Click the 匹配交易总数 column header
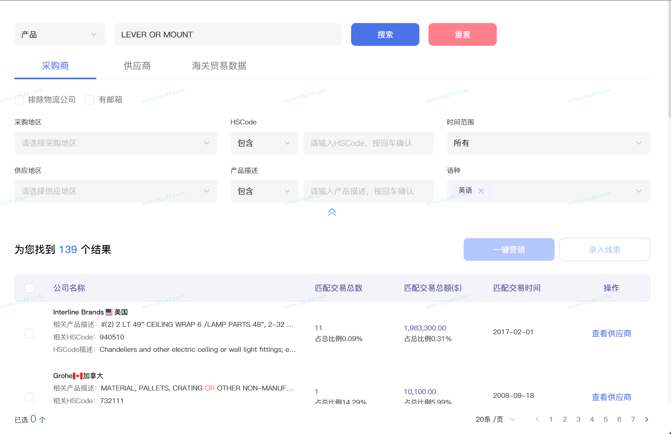Image resolution: width=671 pixels, height=434 pixels. tap(338, 288)
